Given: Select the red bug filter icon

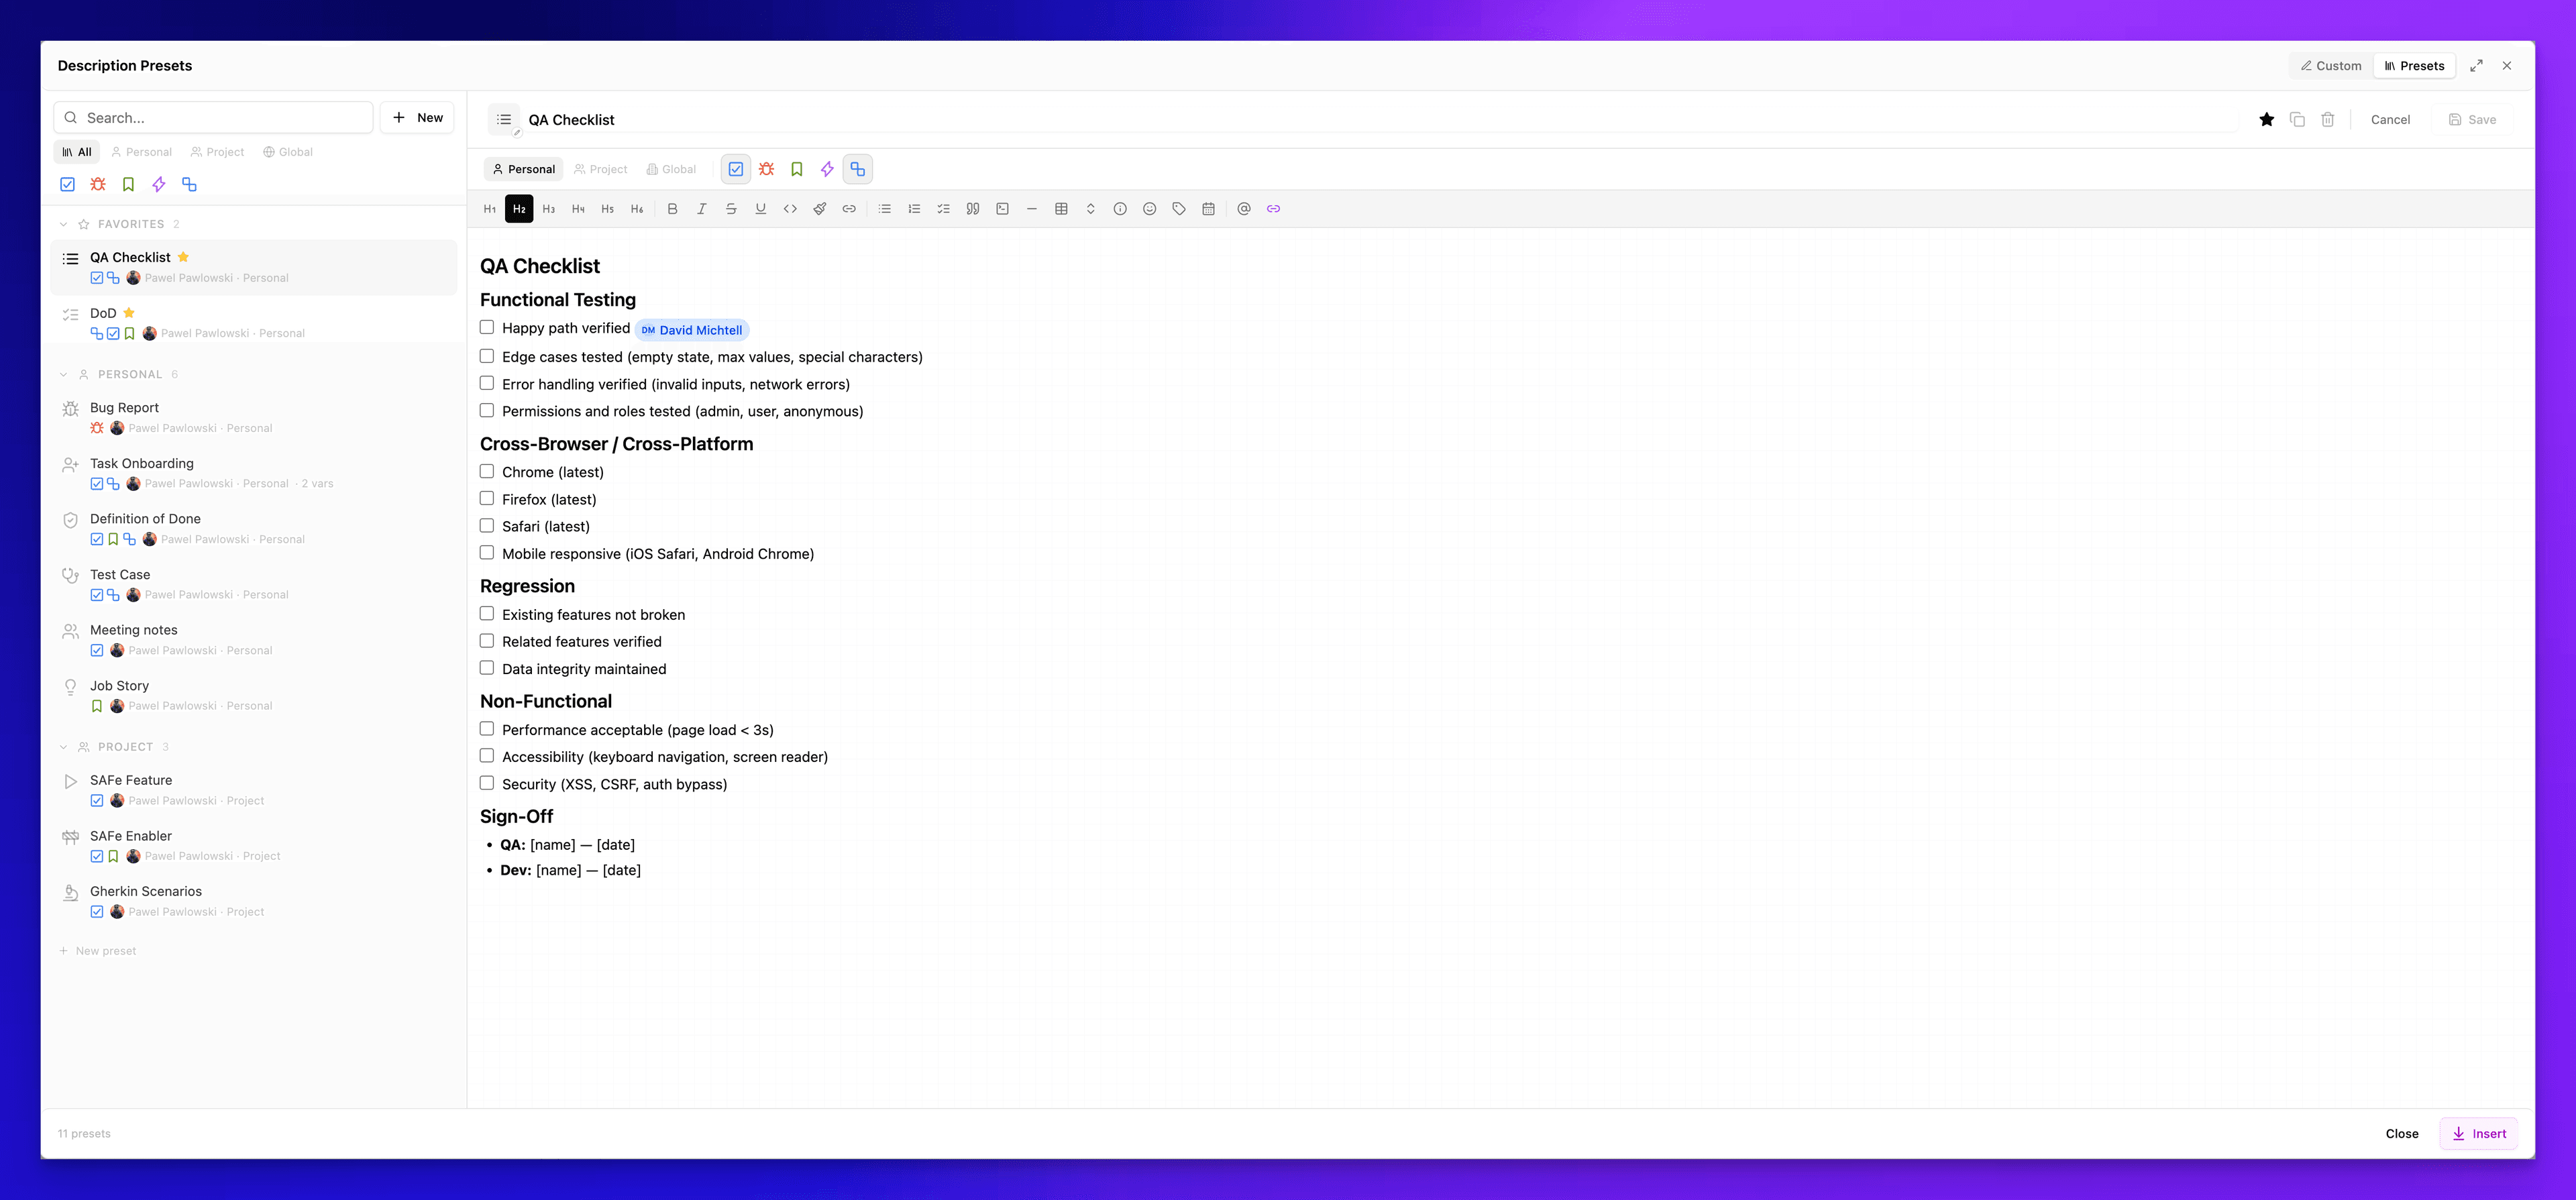Looking at the screenshot, I should pos(97,184).
